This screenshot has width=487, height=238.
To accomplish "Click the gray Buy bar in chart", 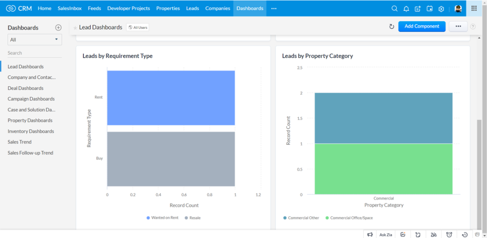I will (171, 159).
